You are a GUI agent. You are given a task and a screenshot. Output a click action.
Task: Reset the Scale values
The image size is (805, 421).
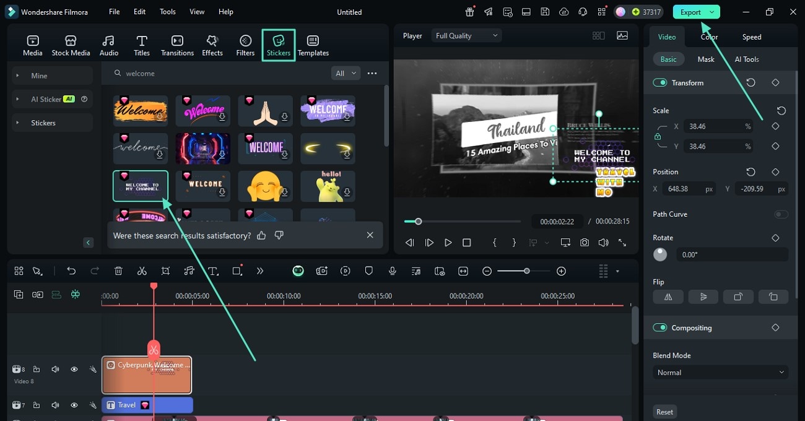click(x=781, y=111)
